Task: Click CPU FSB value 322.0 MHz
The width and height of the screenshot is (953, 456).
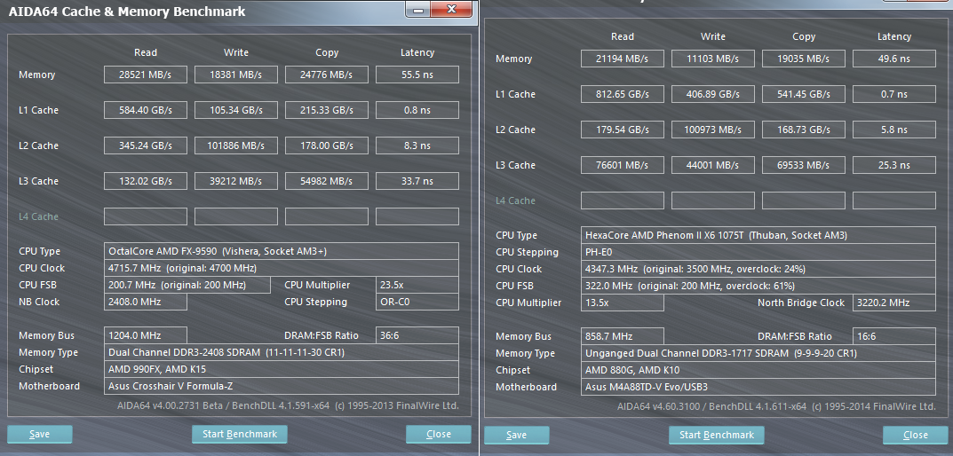Action: tap(758, 286)
